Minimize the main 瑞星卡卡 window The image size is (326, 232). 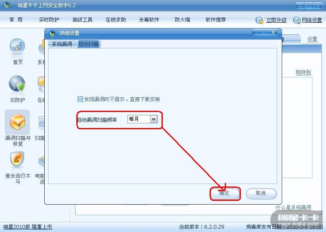(300, 5)
